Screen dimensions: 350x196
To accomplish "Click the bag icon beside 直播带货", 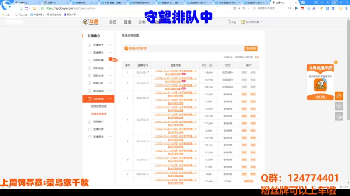I will (x=89, y=137).
